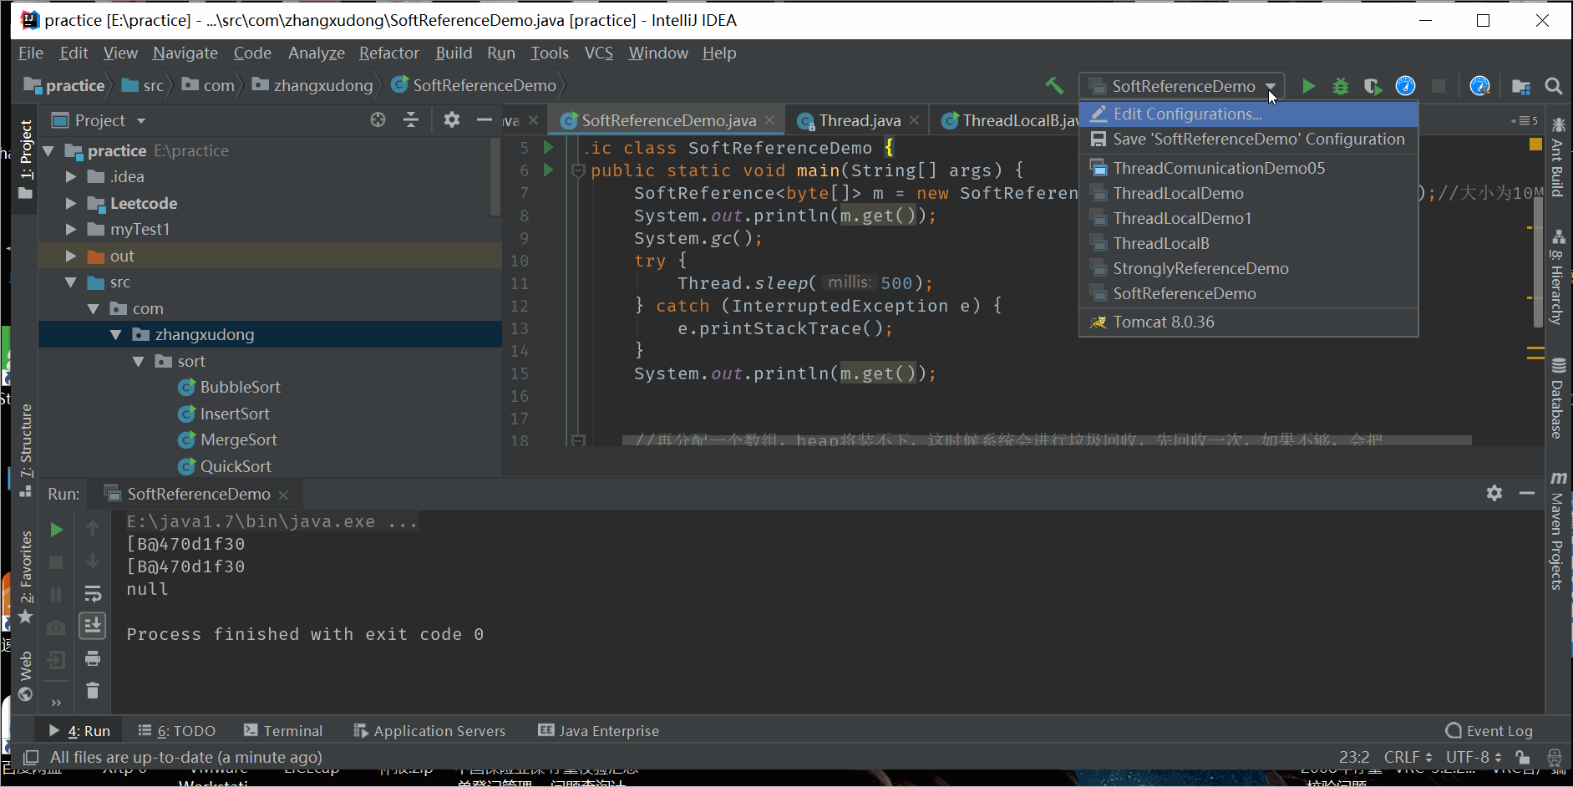The image size is (1573, 787).
Task: Open Project view type dropdown
Action: click(141, 121)
